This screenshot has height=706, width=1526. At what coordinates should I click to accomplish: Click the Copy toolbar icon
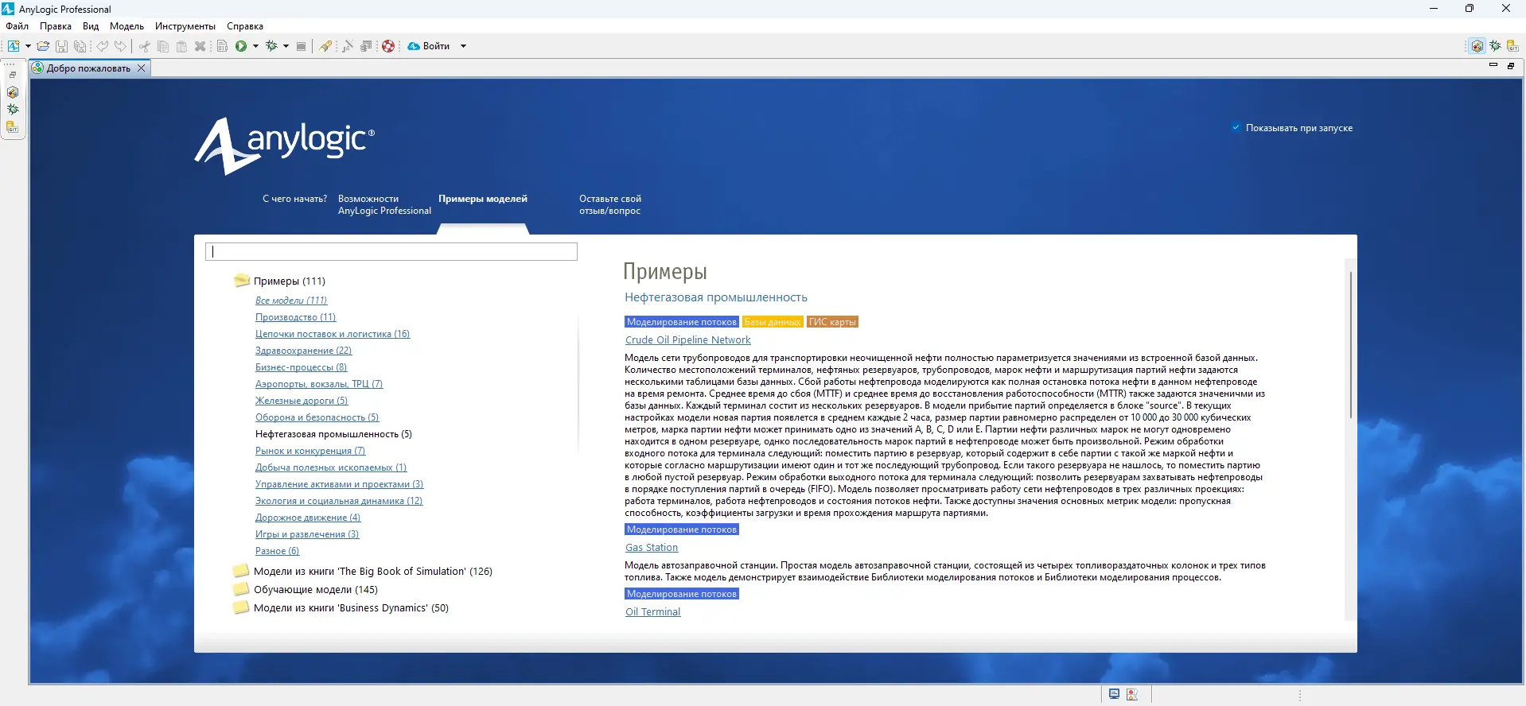[x=163, y=46]
